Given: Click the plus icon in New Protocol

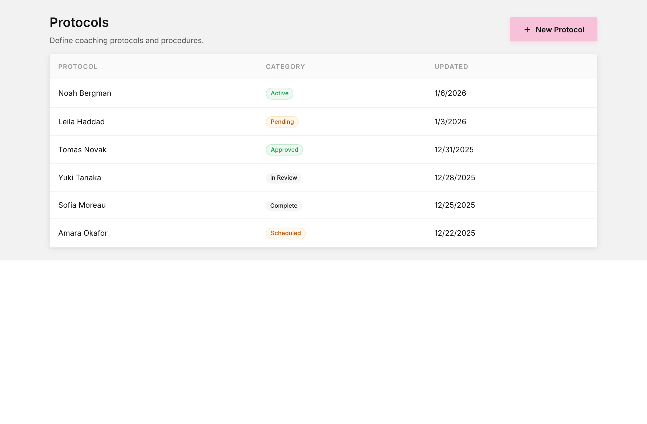Looking at the screenshot, I should 527,30.
